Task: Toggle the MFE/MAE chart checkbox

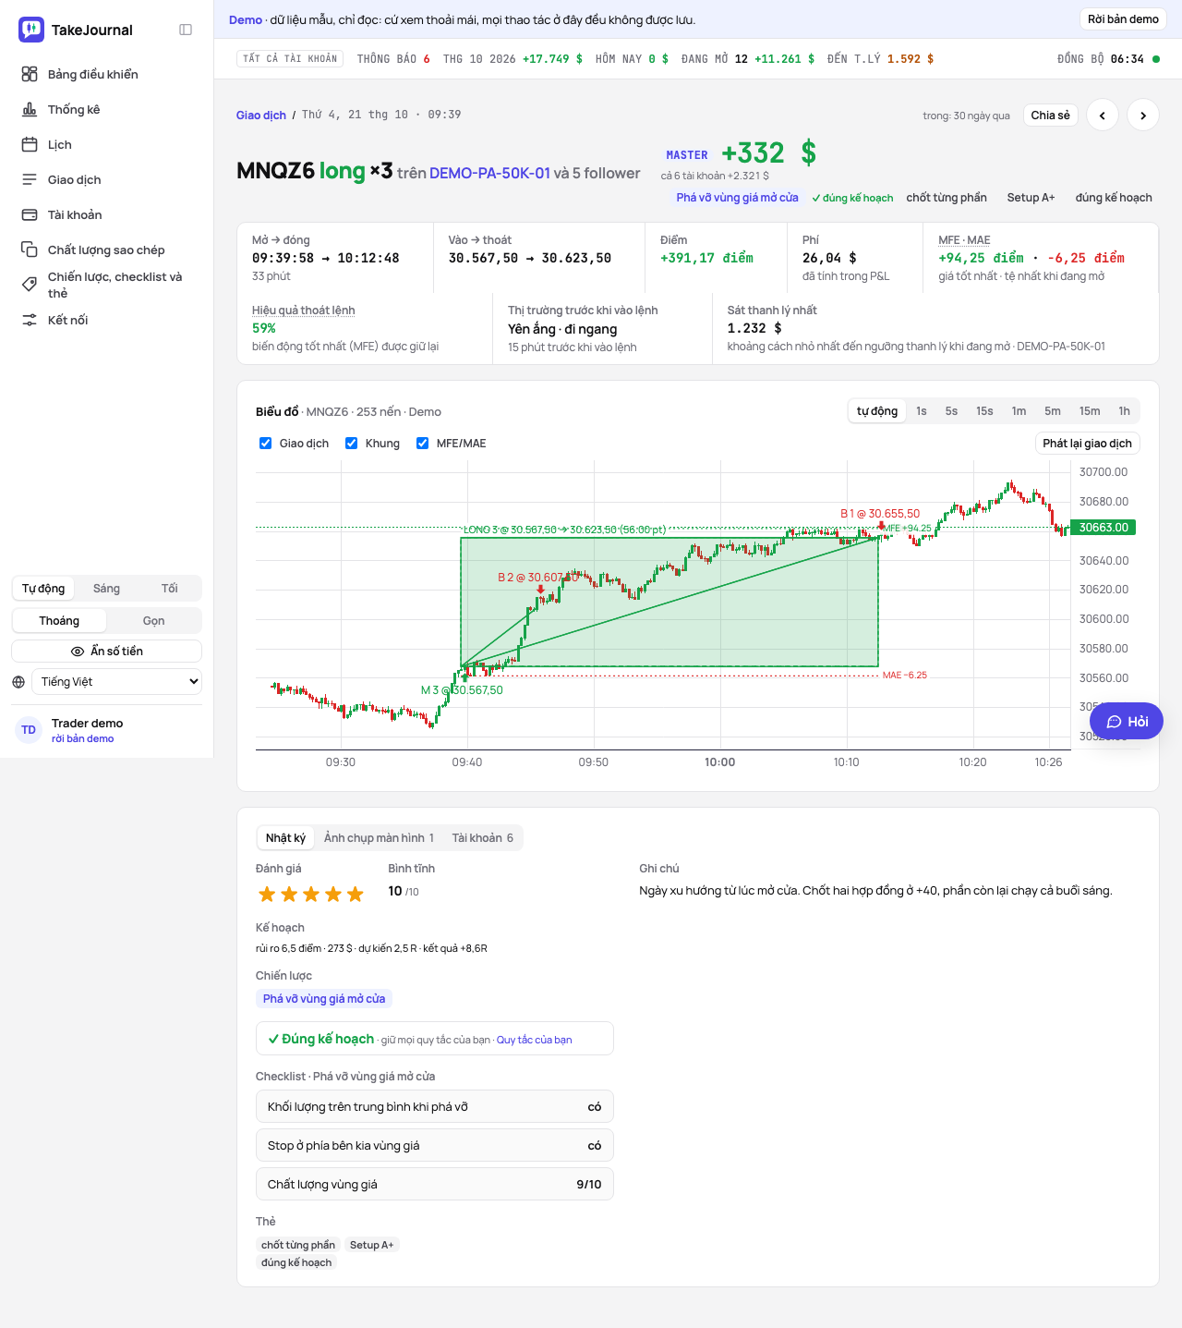Action: 423,444
